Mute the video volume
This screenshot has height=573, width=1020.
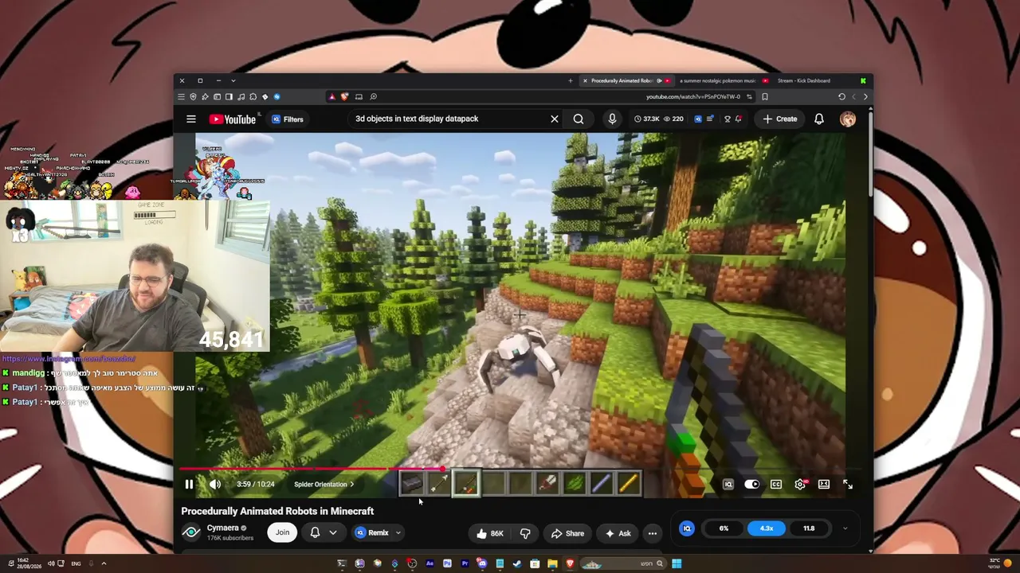pos(215,484)
